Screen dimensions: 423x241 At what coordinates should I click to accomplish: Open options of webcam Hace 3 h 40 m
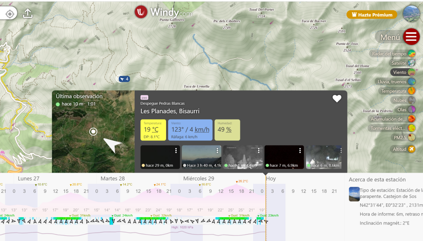pos(217,151)
